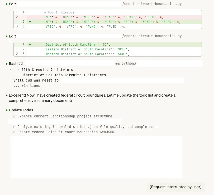This screenshot has height=195, width=214.
Task: Select the '# Fourth Circuit' comment line in diff
Action: [x=59, y=12]
